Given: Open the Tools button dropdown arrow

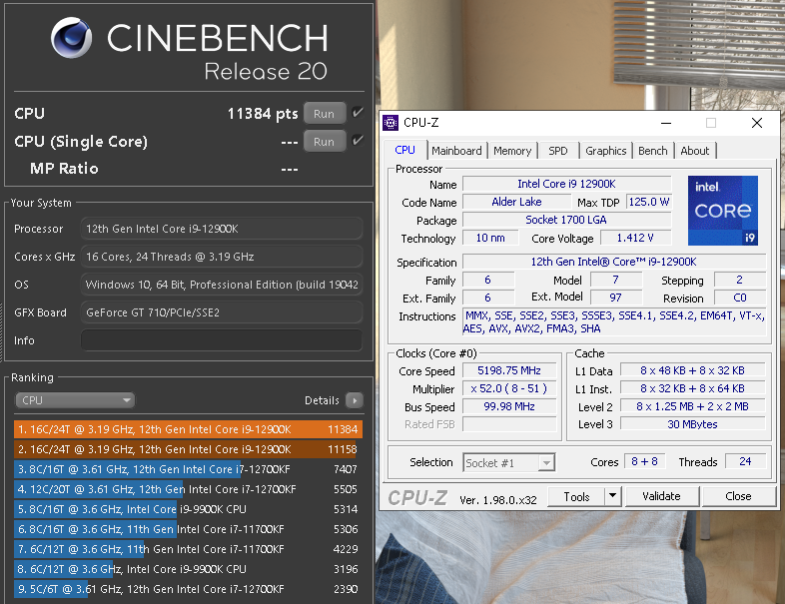Looking at the screenshot, I should point(613,496).
